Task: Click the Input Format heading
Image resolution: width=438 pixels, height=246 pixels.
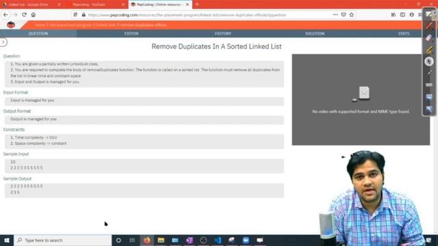Action: tap(16, 92)
